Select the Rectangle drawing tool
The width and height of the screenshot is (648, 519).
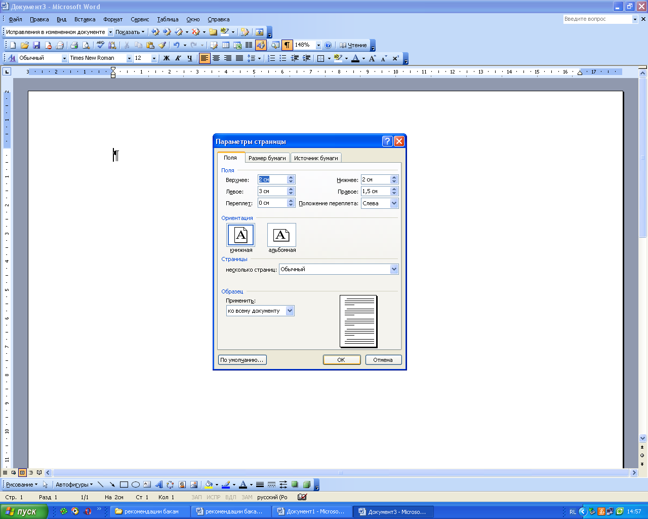(124, 485)
